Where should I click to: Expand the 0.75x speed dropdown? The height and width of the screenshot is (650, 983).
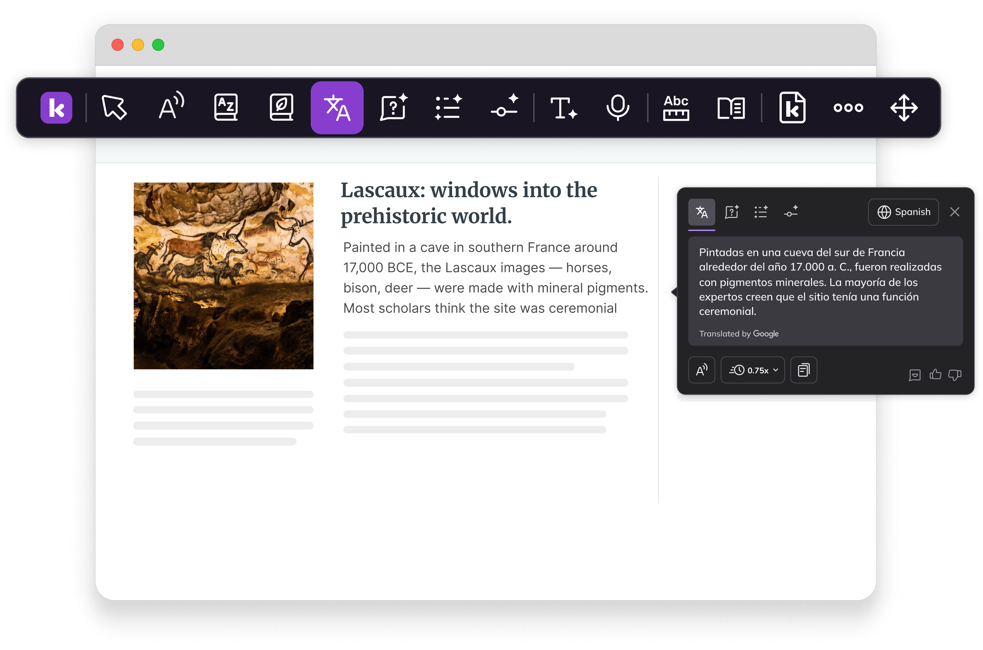coord(752,370)
